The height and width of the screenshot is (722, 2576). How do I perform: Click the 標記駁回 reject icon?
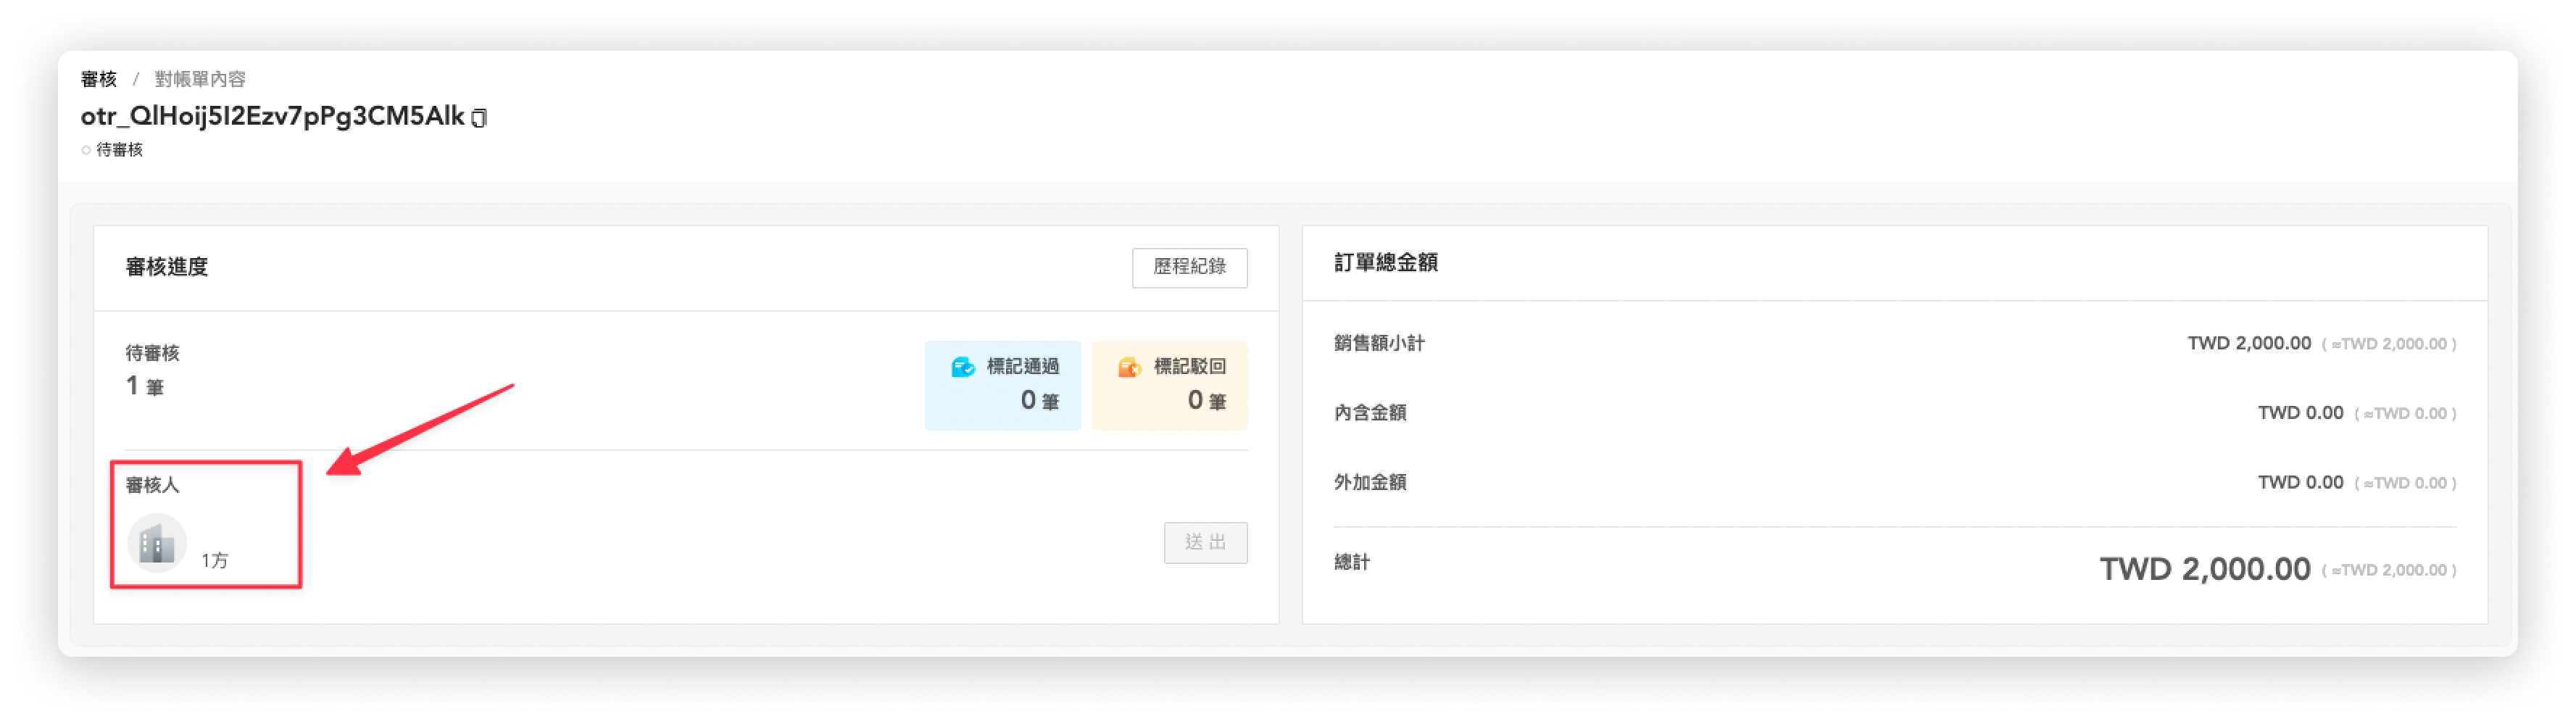[1129, 367]
